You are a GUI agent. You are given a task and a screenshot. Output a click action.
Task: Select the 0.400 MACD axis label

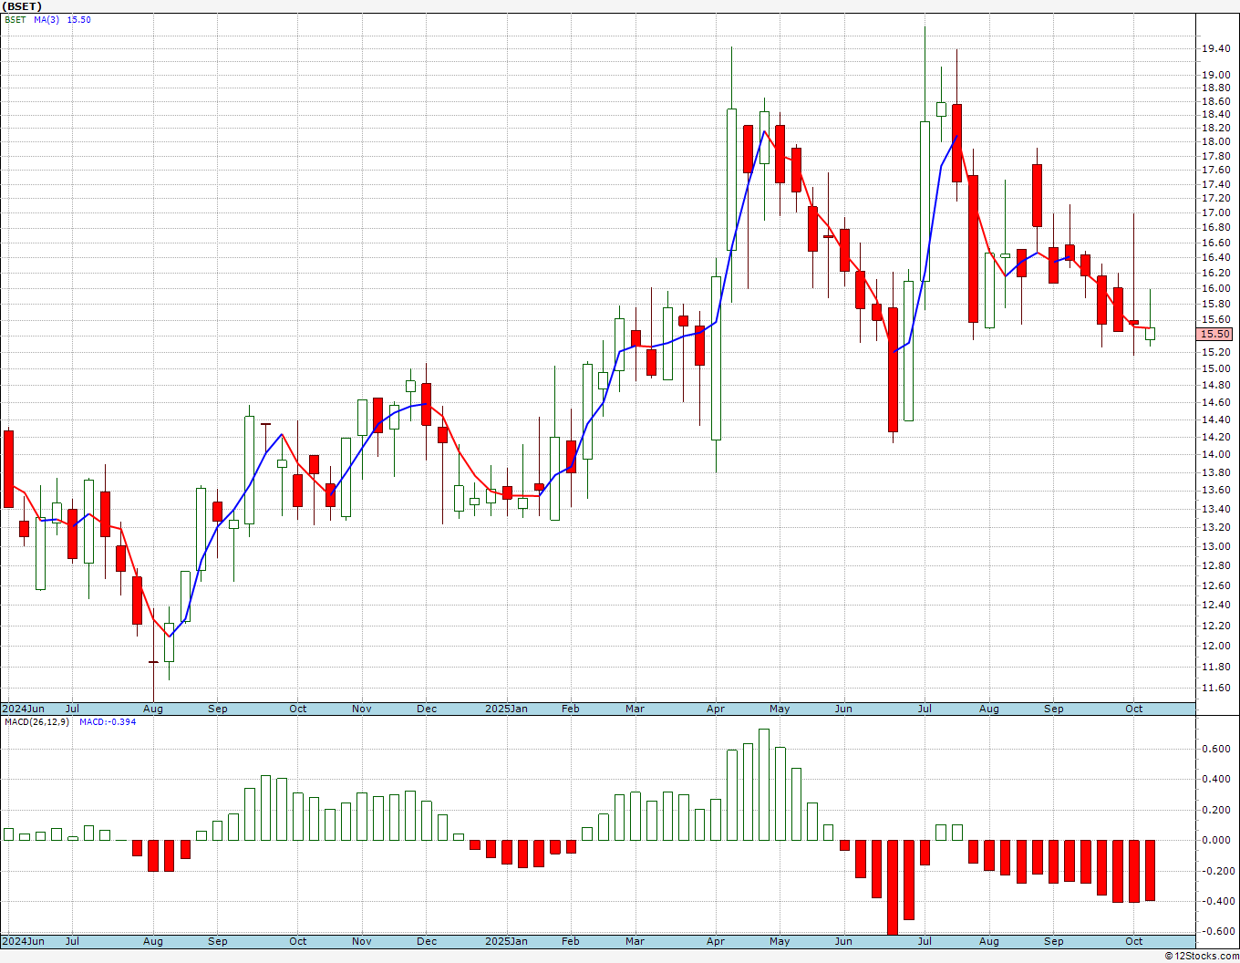1215,780
